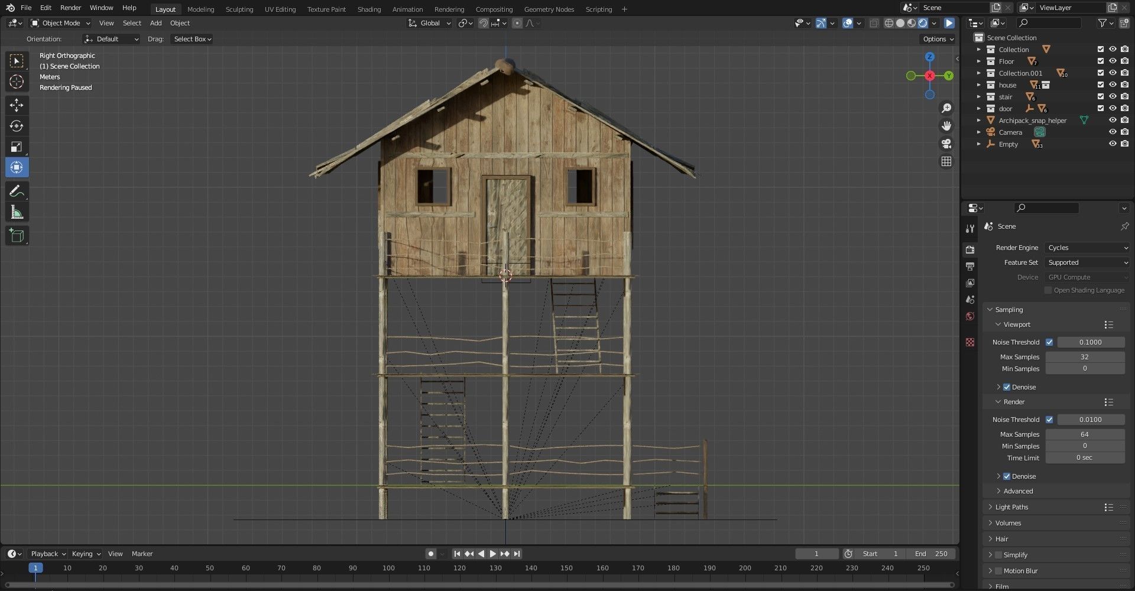Exclude the stair collection via checkbox
This screenshot has width=1135, height=591.
click(1100, 97)
